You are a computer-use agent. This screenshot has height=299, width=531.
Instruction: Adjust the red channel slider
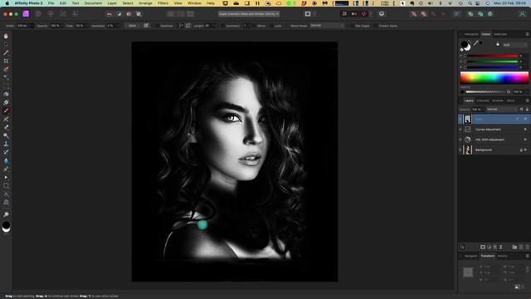(x=493, y=56)
